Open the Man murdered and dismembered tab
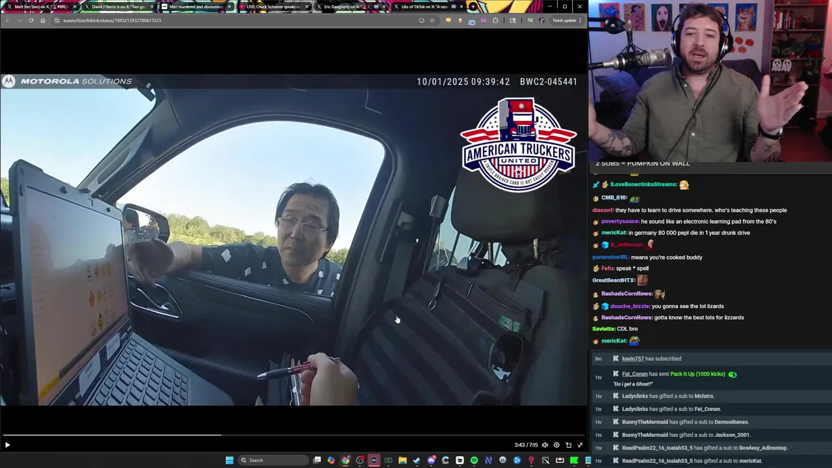The height and width of the screenshot is (468, 832). (x=196, y=6)
